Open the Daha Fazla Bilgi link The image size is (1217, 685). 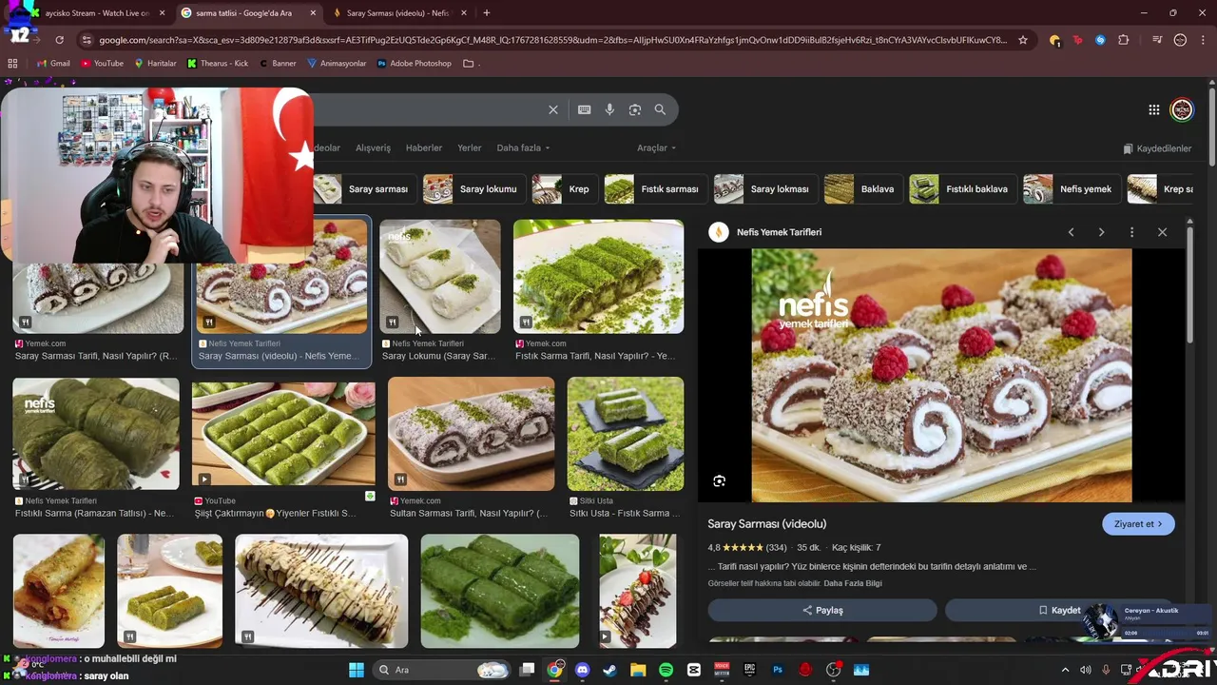[853, 583]
